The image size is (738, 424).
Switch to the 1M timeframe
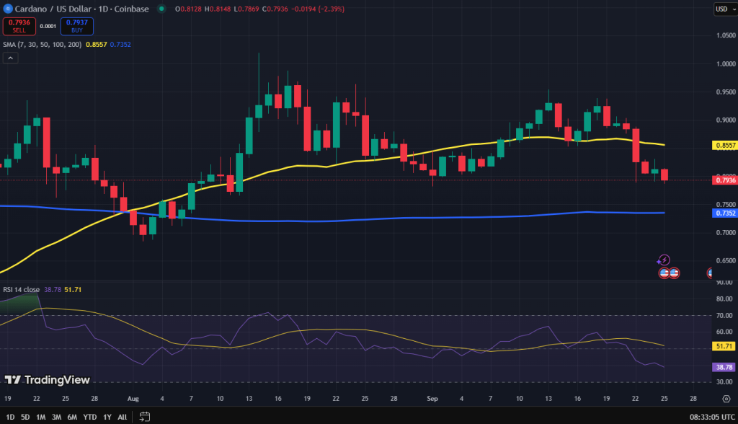pyautogui.click(x=40, y=417)
